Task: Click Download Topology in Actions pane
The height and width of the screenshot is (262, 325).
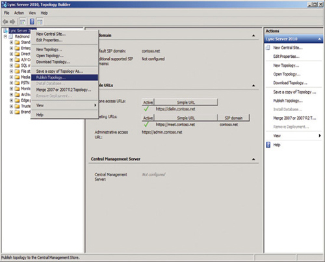Action: (290, 83)
